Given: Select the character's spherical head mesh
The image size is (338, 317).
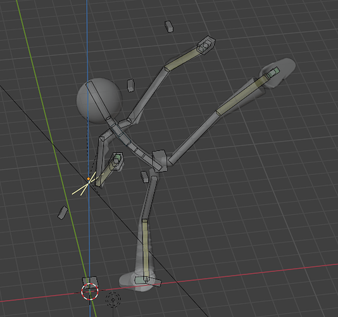Looking at the screenshot, I should click(99, 101).
